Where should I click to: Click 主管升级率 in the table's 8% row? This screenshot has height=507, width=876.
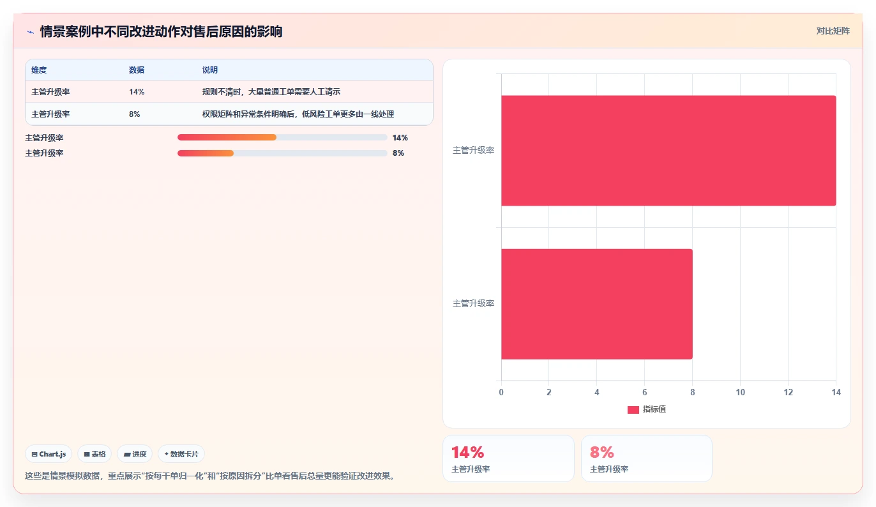(x=50, y=114)
